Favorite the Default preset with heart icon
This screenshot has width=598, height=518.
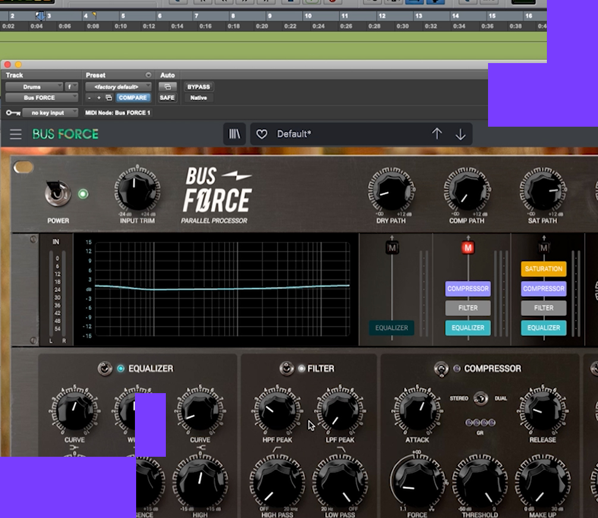coord(262,134)
